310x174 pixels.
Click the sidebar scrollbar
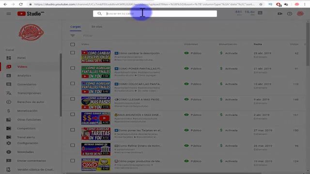tap(61, 85)
